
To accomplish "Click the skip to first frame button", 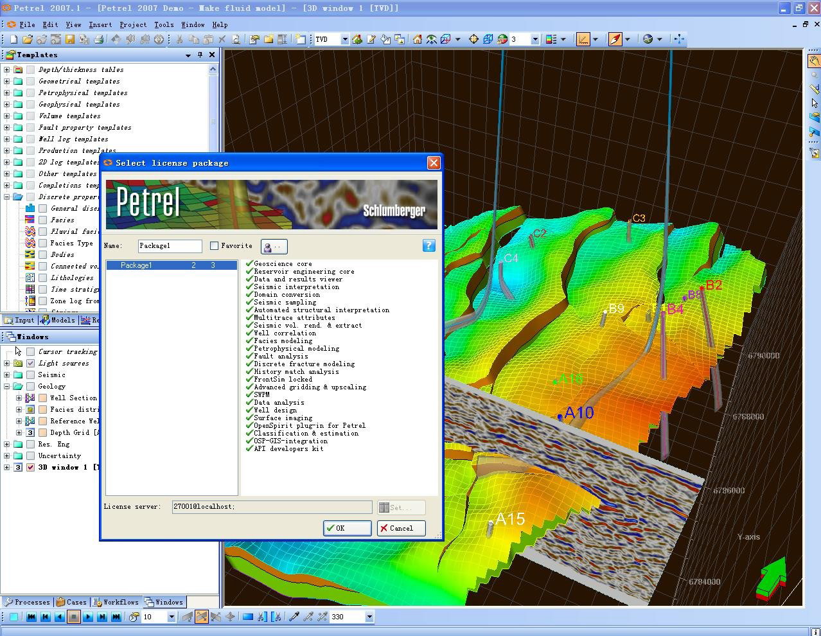I will point(31,617).
